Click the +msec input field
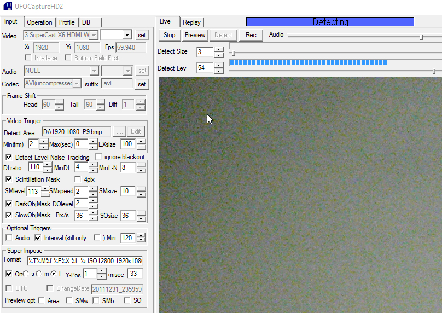442x313 pixels. tap(135, 274)
